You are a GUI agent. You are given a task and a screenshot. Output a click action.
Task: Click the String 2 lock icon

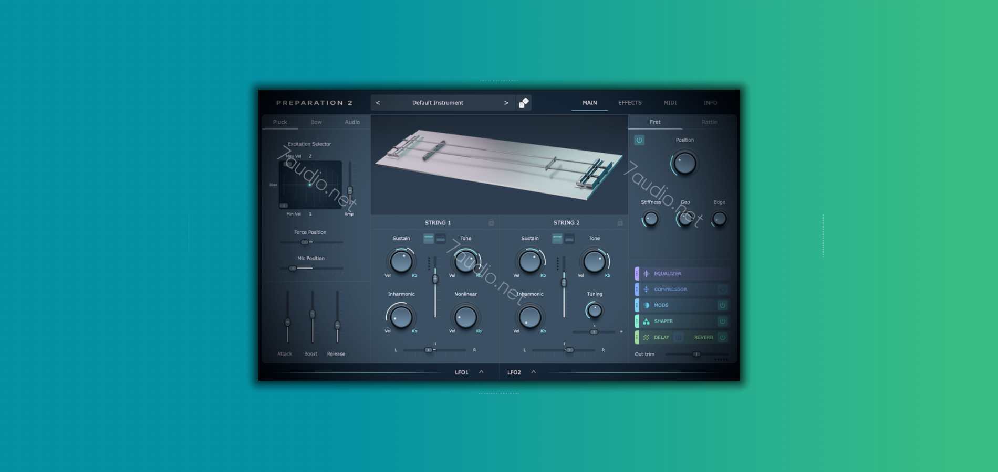[620, 223]
